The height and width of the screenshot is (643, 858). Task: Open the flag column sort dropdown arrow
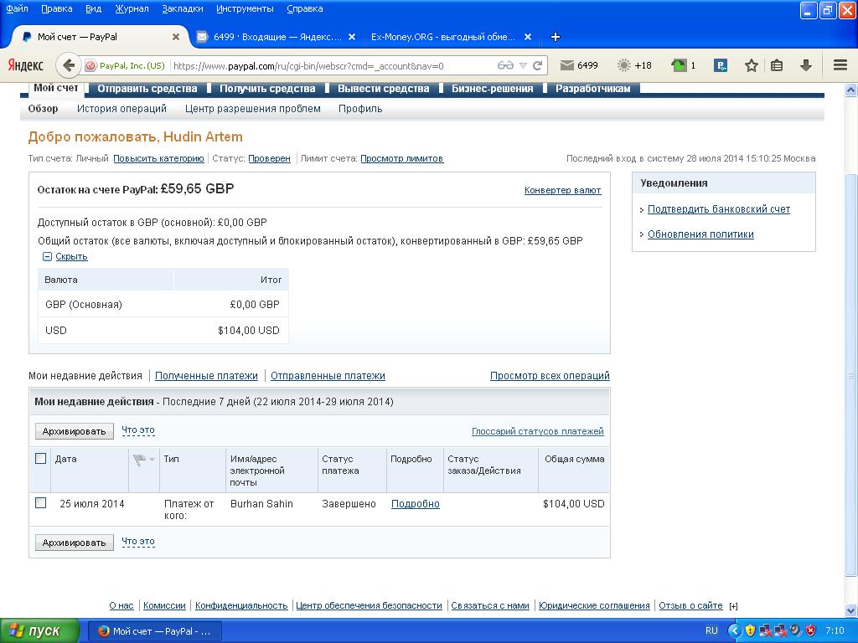152,460
